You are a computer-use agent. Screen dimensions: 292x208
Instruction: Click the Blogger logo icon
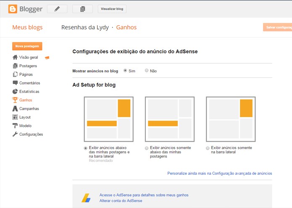pos(13,9)
